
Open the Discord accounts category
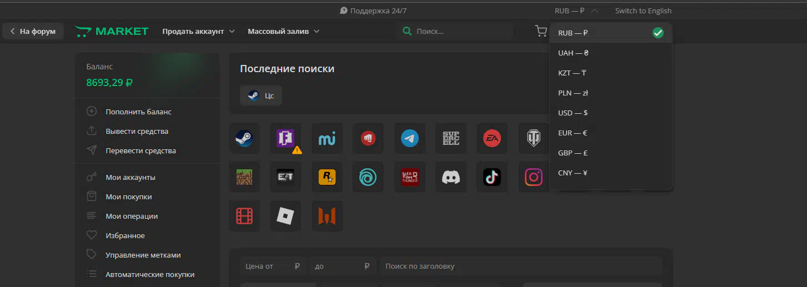(451, 177)
